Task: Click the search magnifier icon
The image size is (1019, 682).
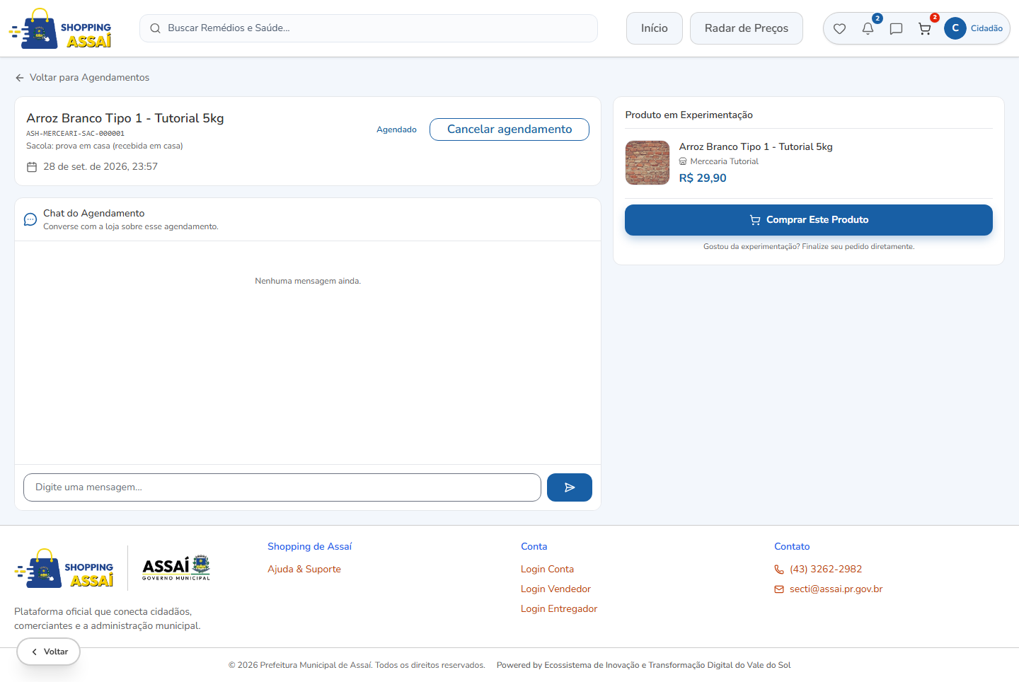Action: pyautogui.click(x=155, y=28)
